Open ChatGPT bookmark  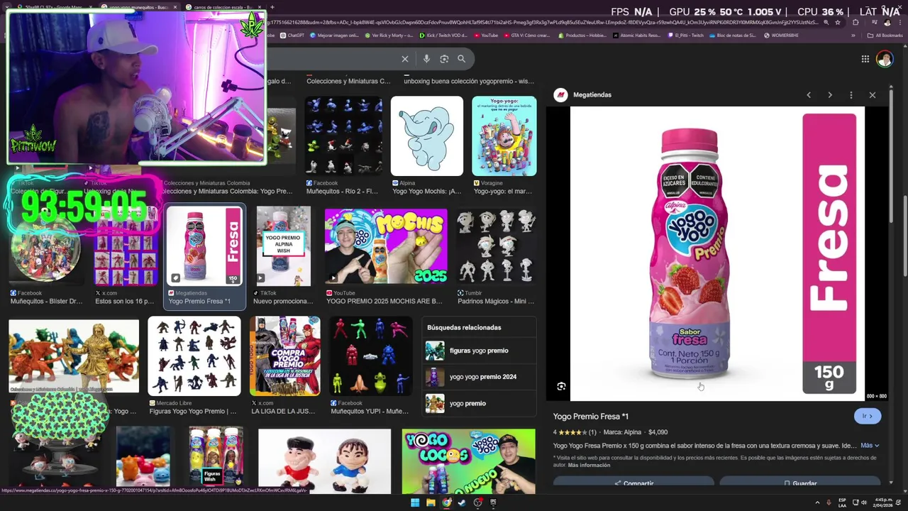click(x=292, y=35)
